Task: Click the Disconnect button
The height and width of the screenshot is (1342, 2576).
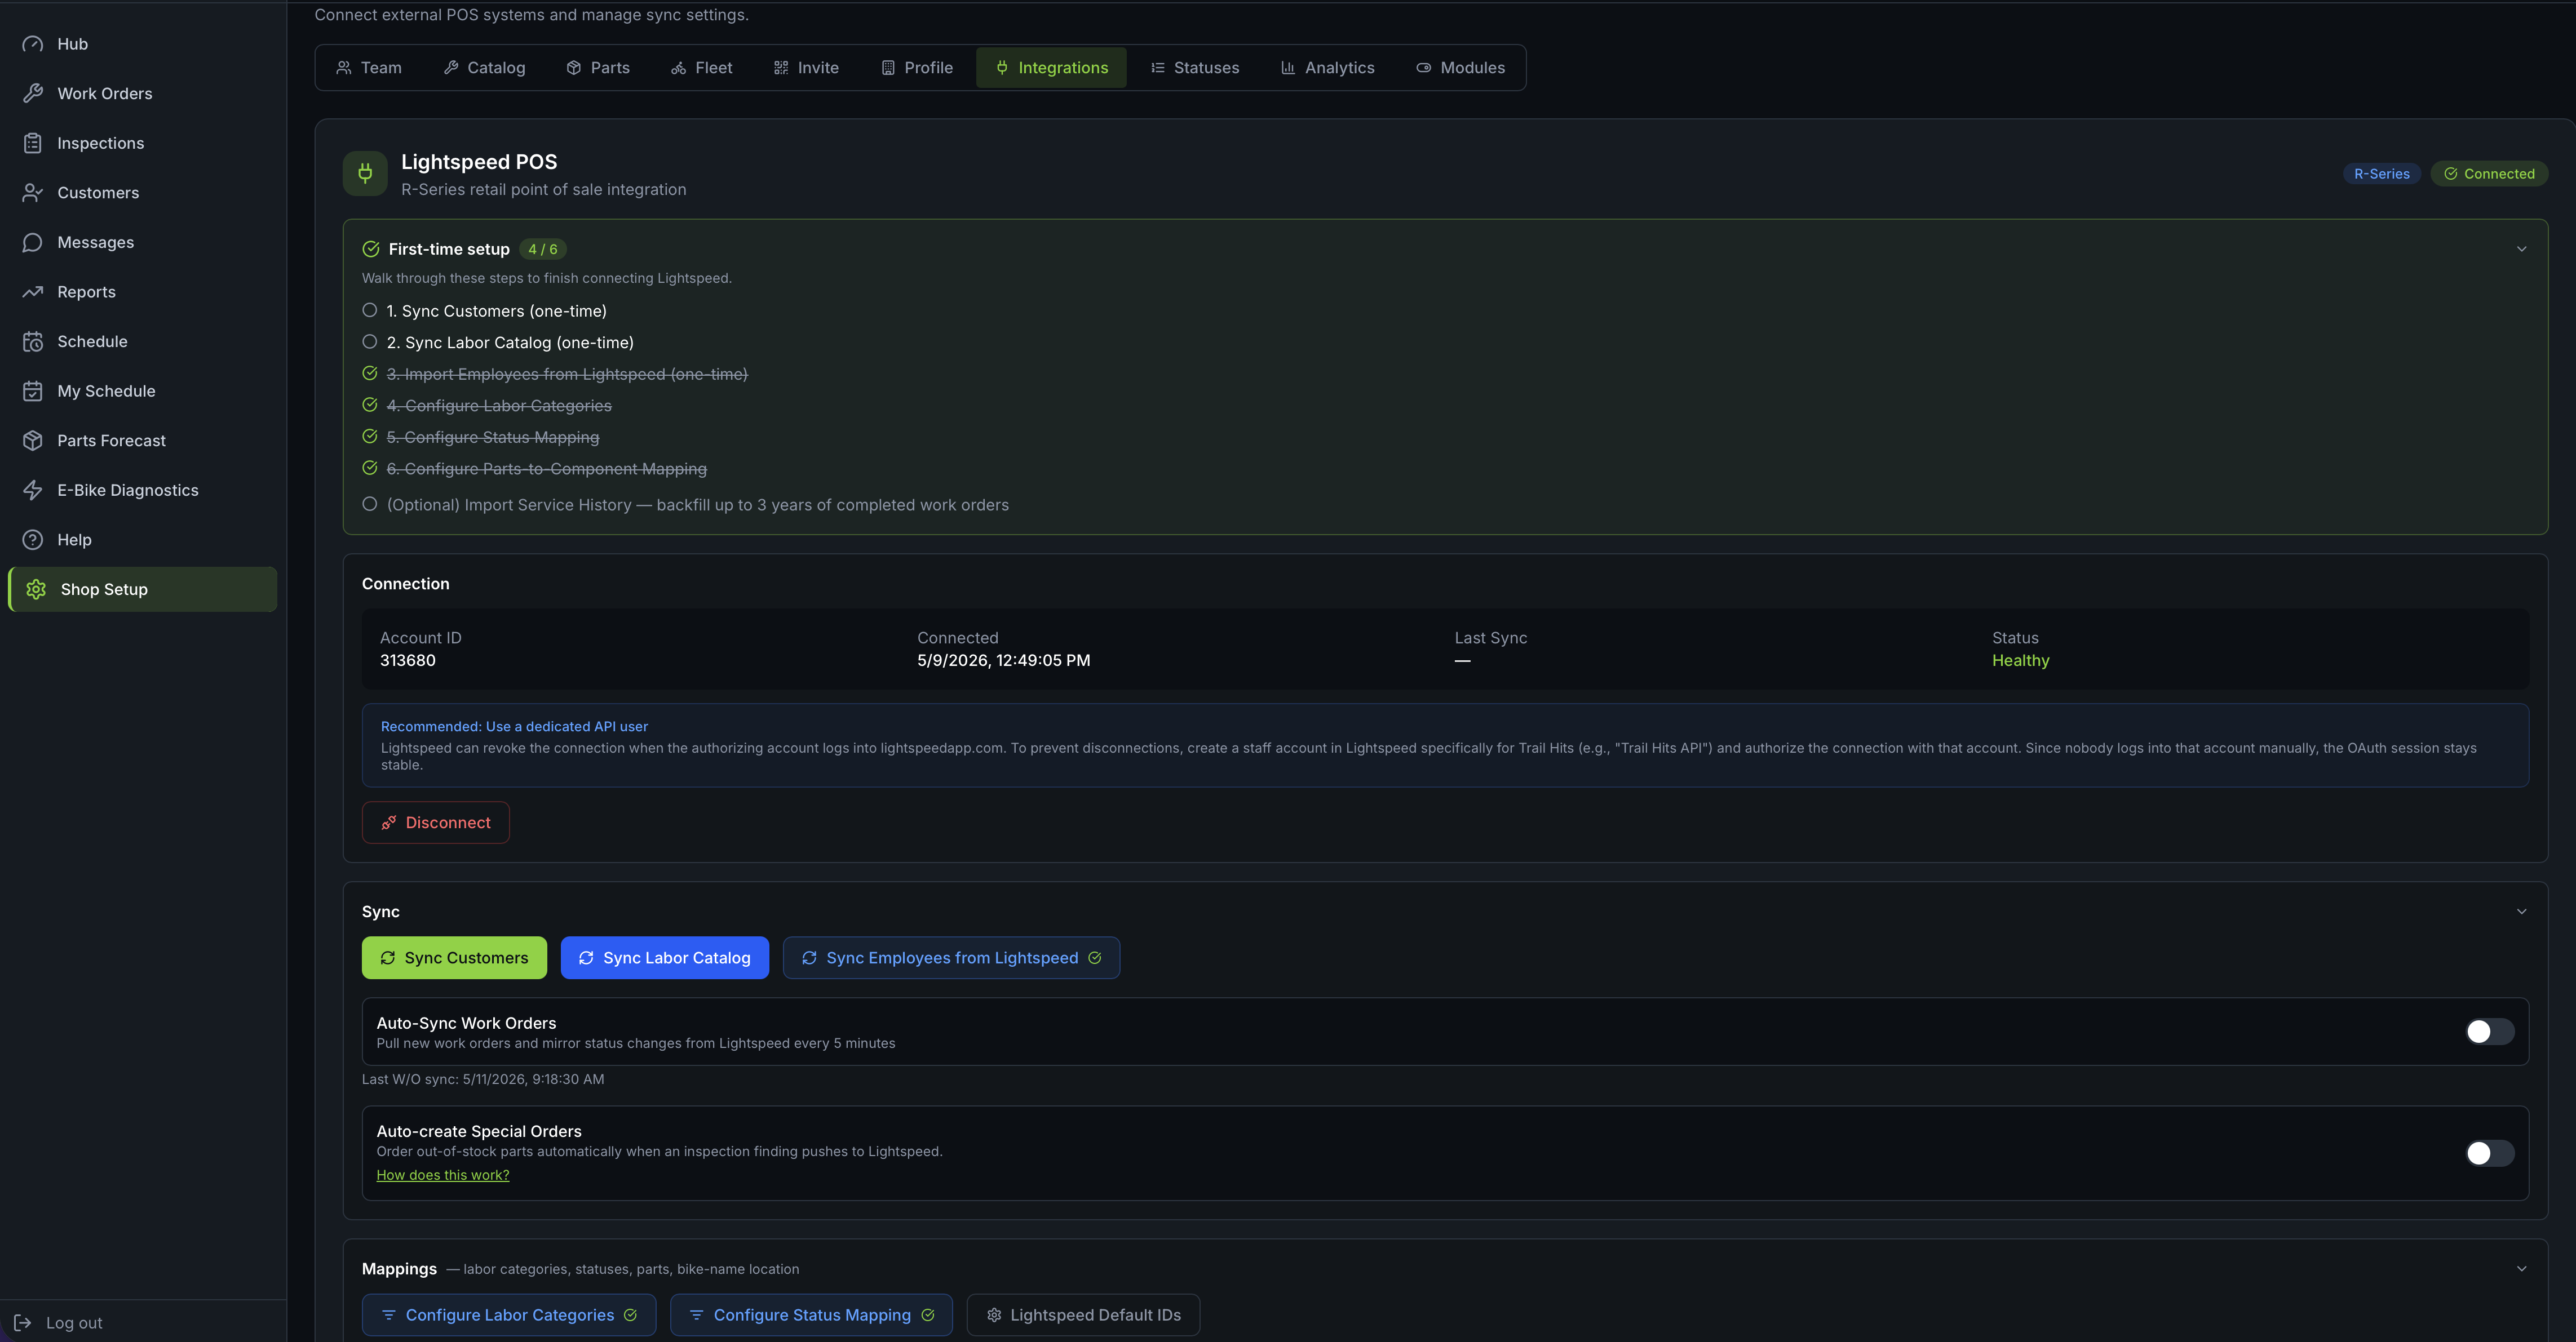Action: pos(436,823)
